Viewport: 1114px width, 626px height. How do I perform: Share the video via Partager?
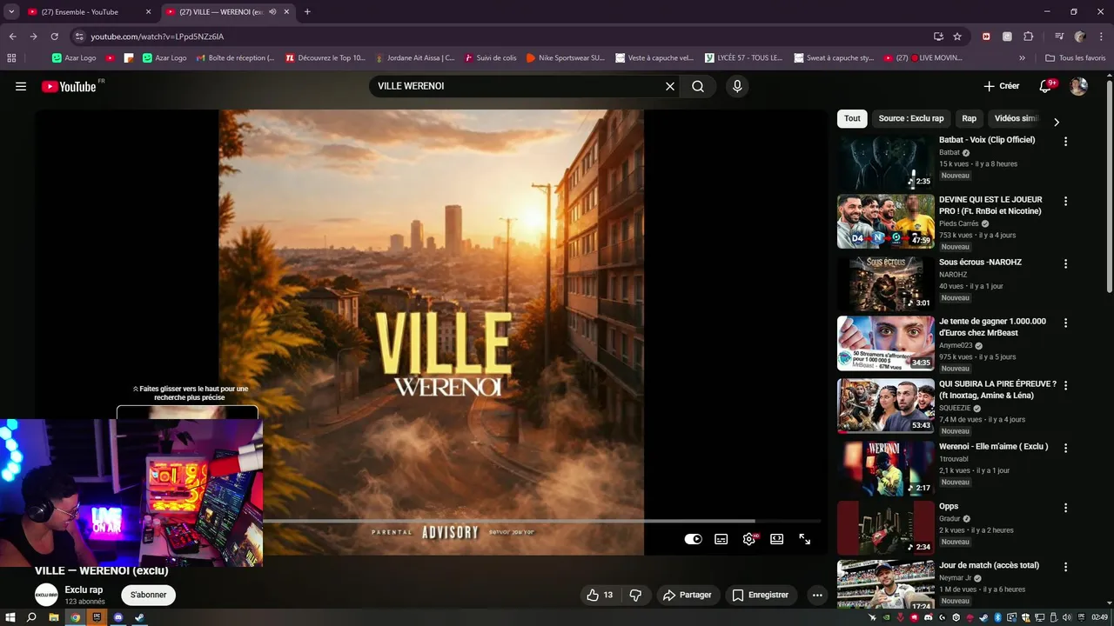[688, 595]
